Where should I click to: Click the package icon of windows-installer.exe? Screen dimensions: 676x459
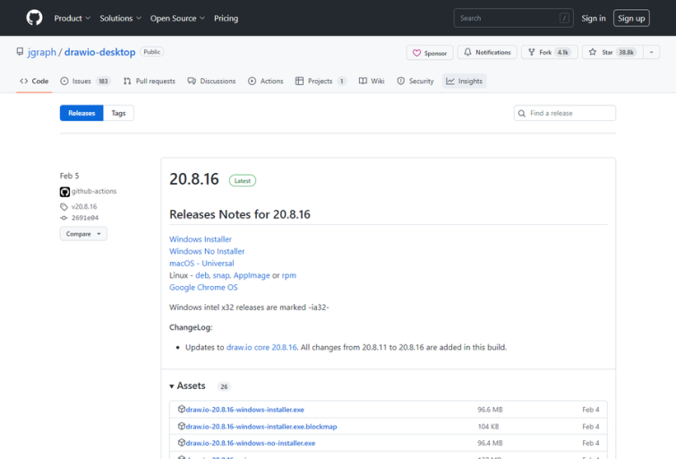[182, 409]
